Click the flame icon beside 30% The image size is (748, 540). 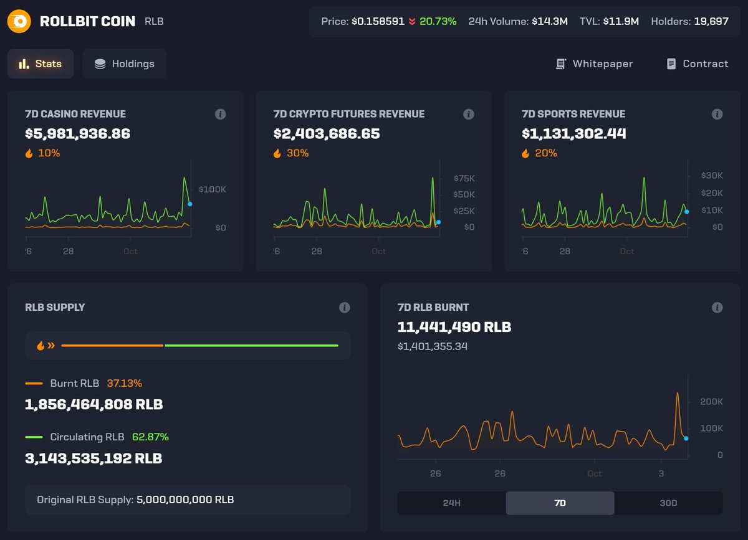point(277,153)
